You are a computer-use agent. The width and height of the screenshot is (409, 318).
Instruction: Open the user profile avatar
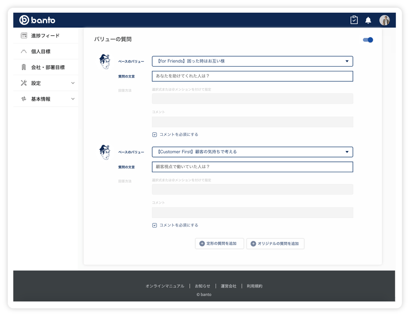click(x=384, y=20)
